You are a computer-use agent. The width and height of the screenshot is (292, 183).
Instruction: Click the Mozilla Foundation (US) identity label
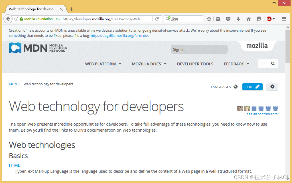[42, 19]
